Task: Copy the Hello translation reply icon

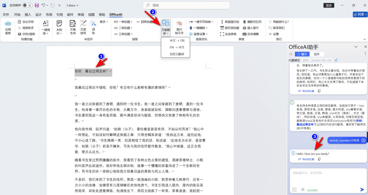Action: 319,159
